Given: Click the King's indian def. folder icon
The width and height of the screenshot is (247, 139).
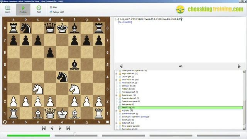Looking at the screenshot, I should click(x=120, y=74).
